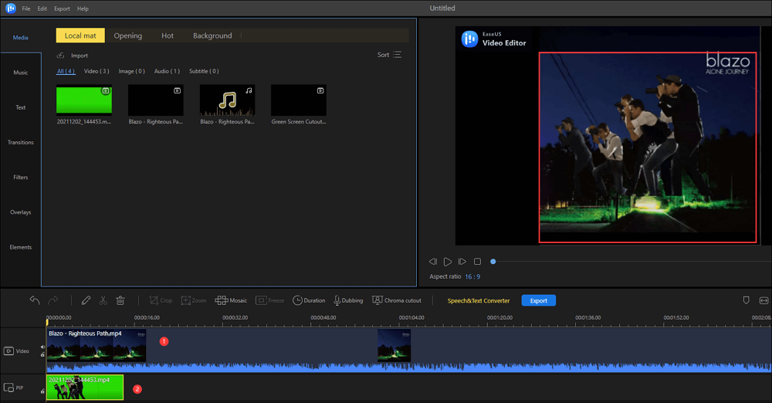Open the Chroma cutout tool

397,300
